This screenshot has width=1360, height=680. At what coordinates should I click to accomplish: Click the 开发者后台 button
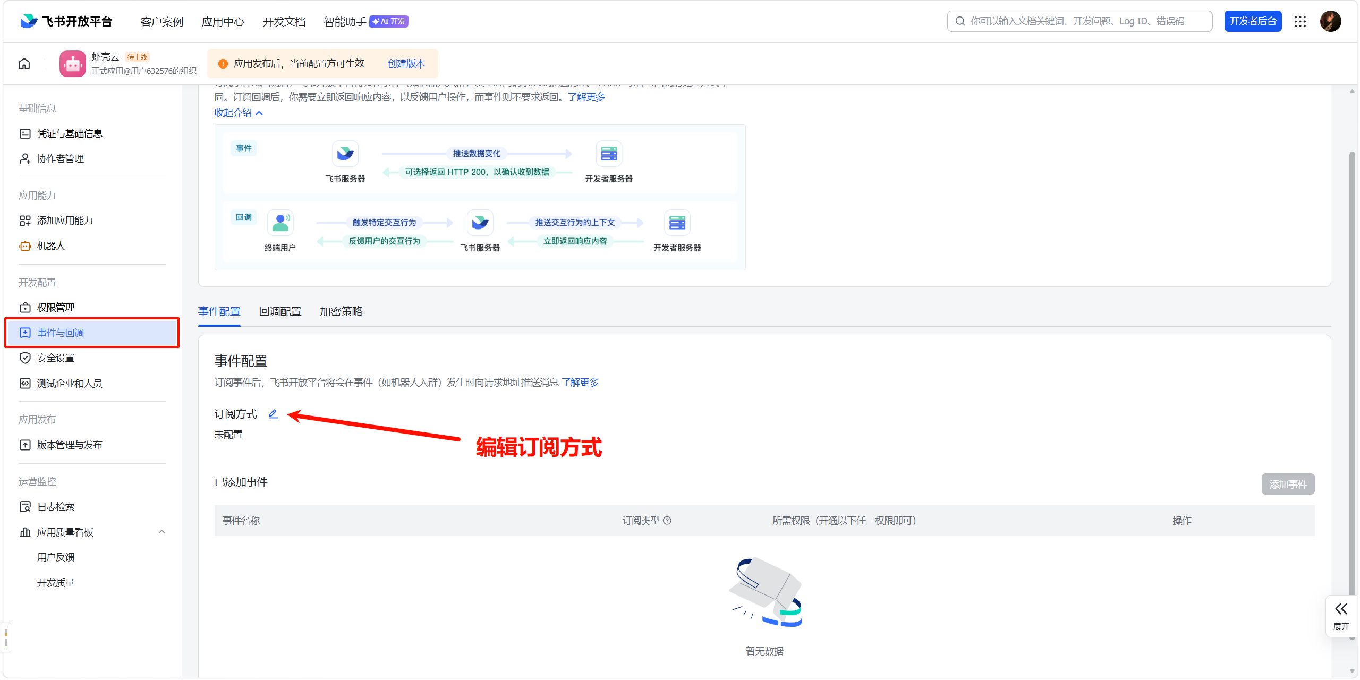coord(1253,21)
